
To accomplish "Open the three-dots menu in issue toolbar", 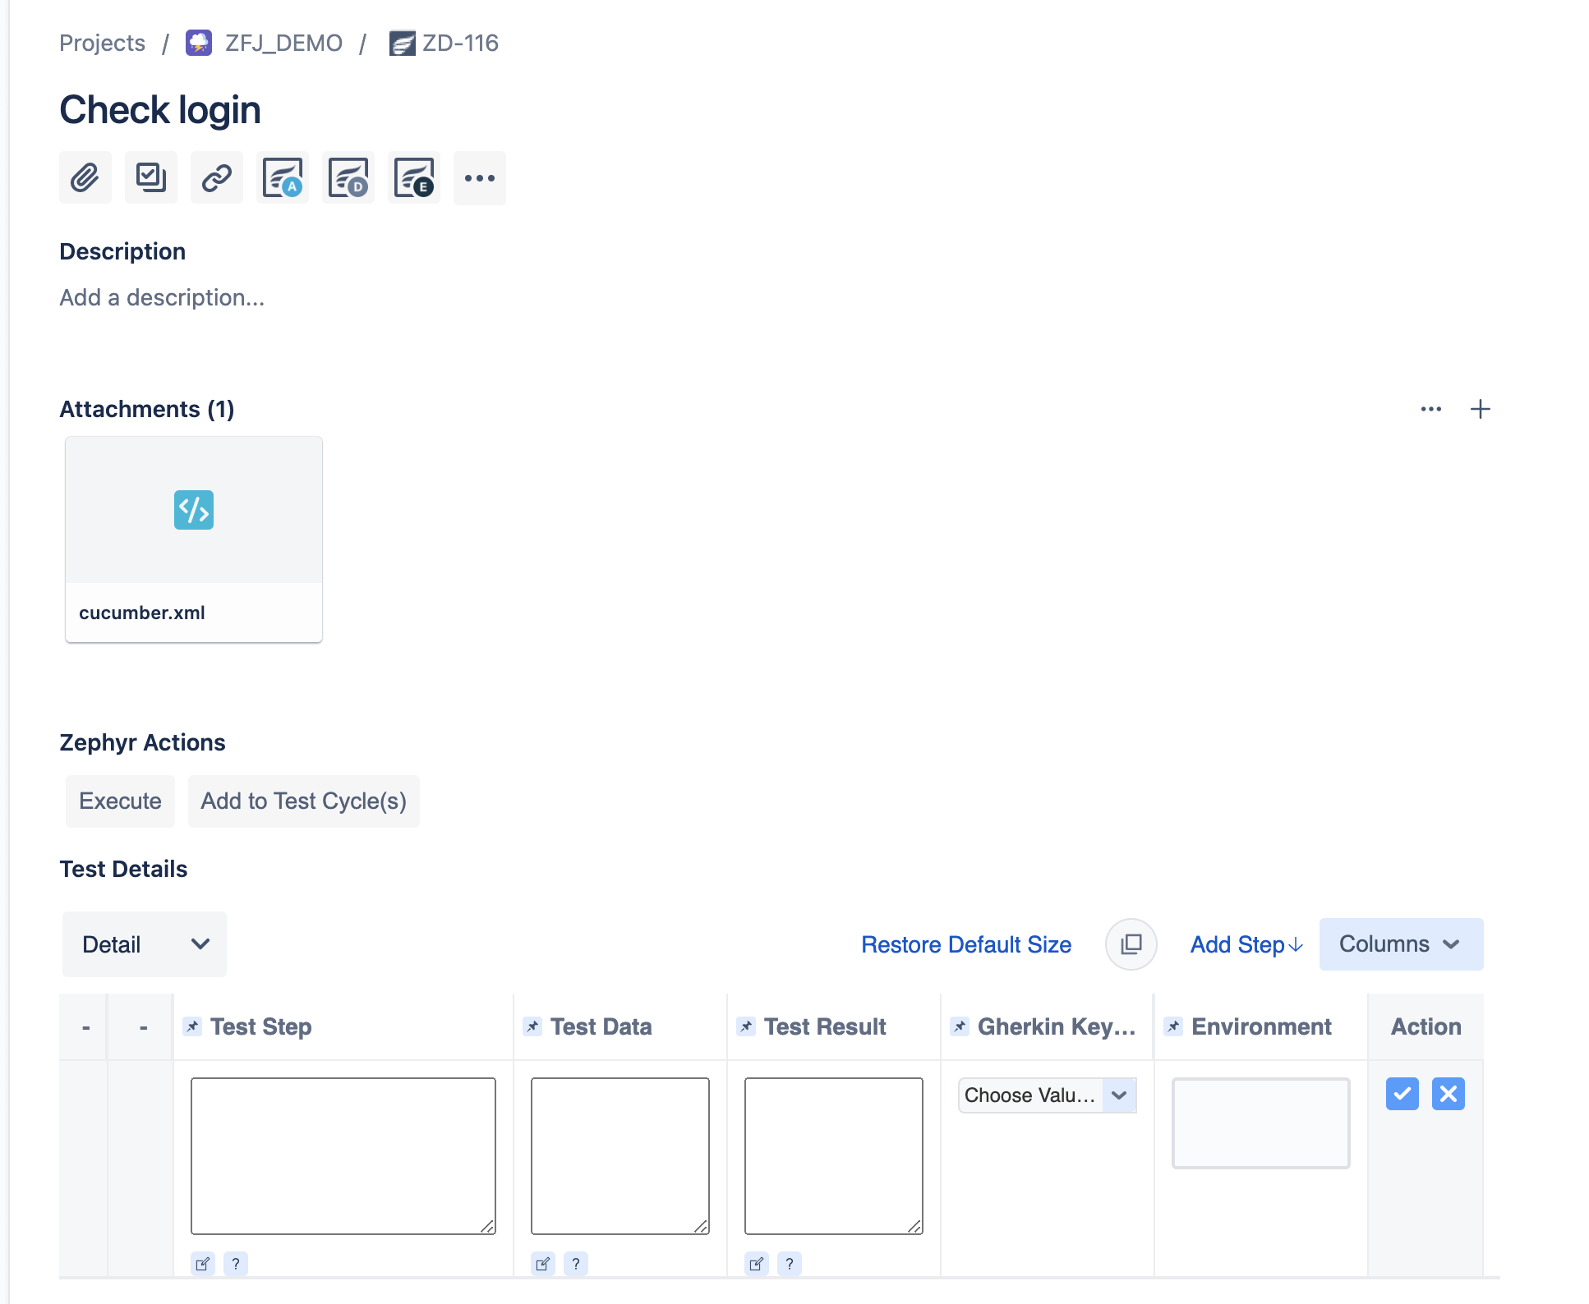I will [x=479, y=177].
